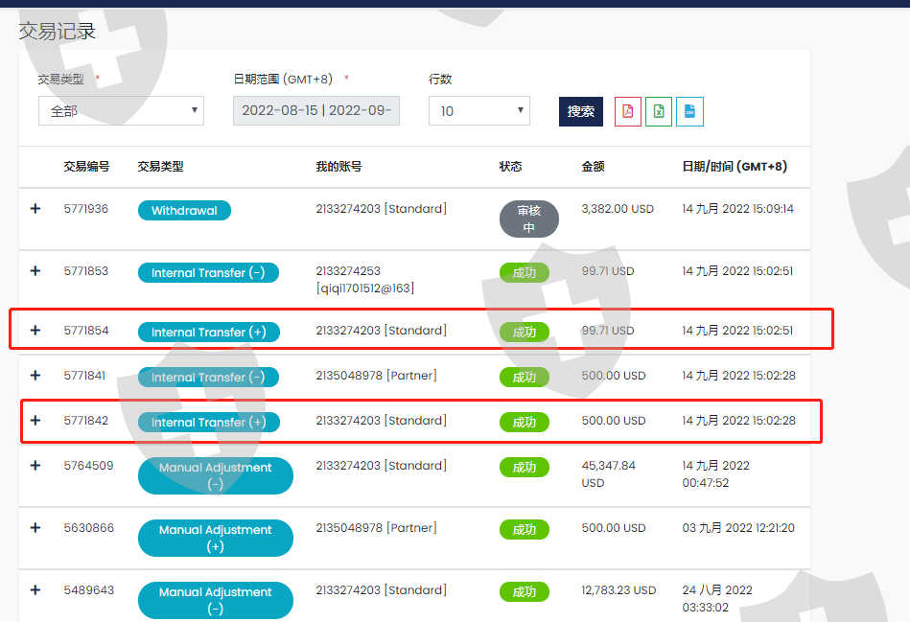Expand transaction row 5771936
The width and height of the screenshot is (910, 622).
pos(35,208)
